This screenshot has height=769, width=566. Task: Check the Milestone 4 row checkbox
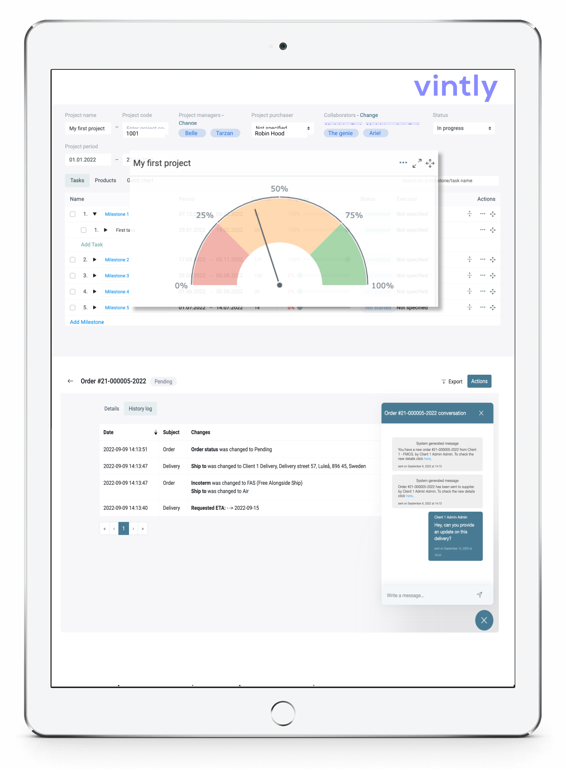72,291
